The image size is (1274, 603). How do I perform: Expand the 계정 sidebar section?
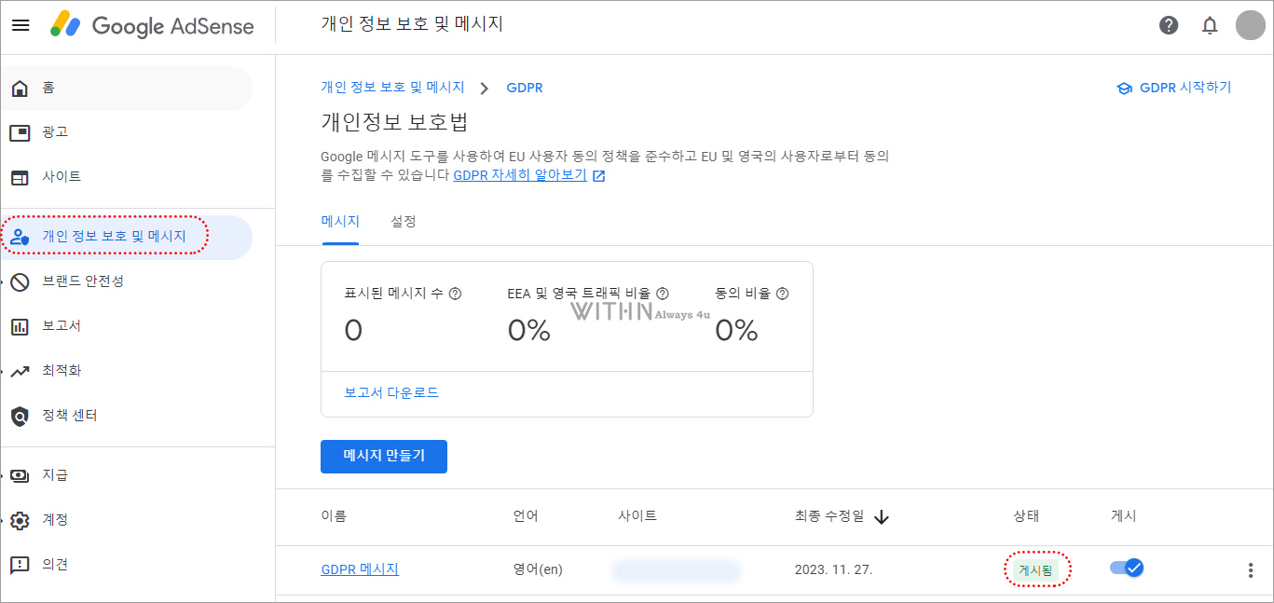coord(4,520)
